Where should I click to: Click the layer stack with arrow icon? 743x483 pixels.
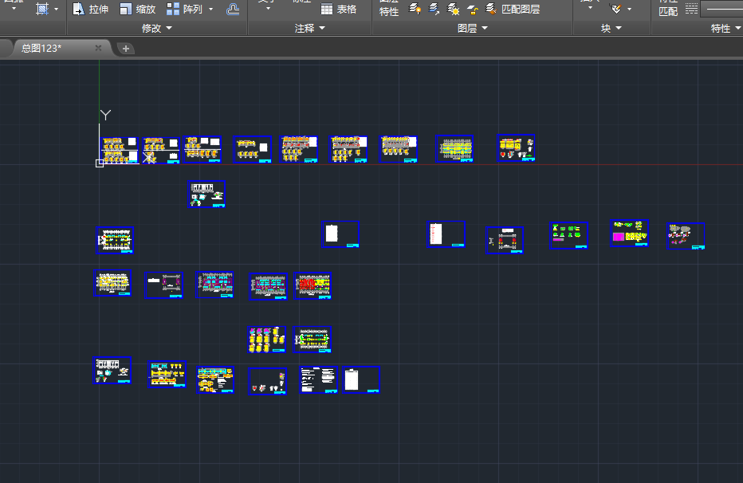(434, 9)
